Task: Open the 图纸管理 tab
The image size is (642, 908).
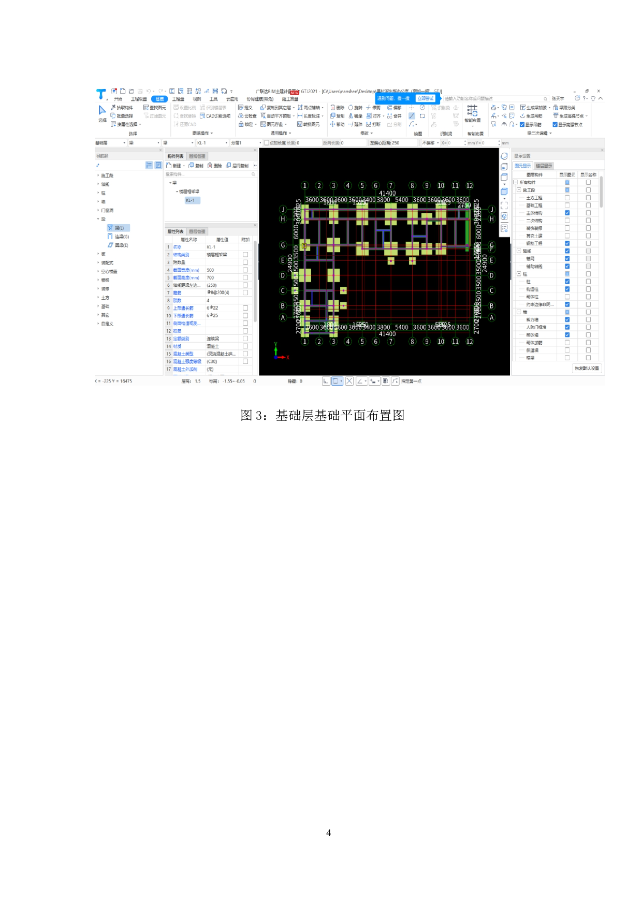Action: (197, 156)
